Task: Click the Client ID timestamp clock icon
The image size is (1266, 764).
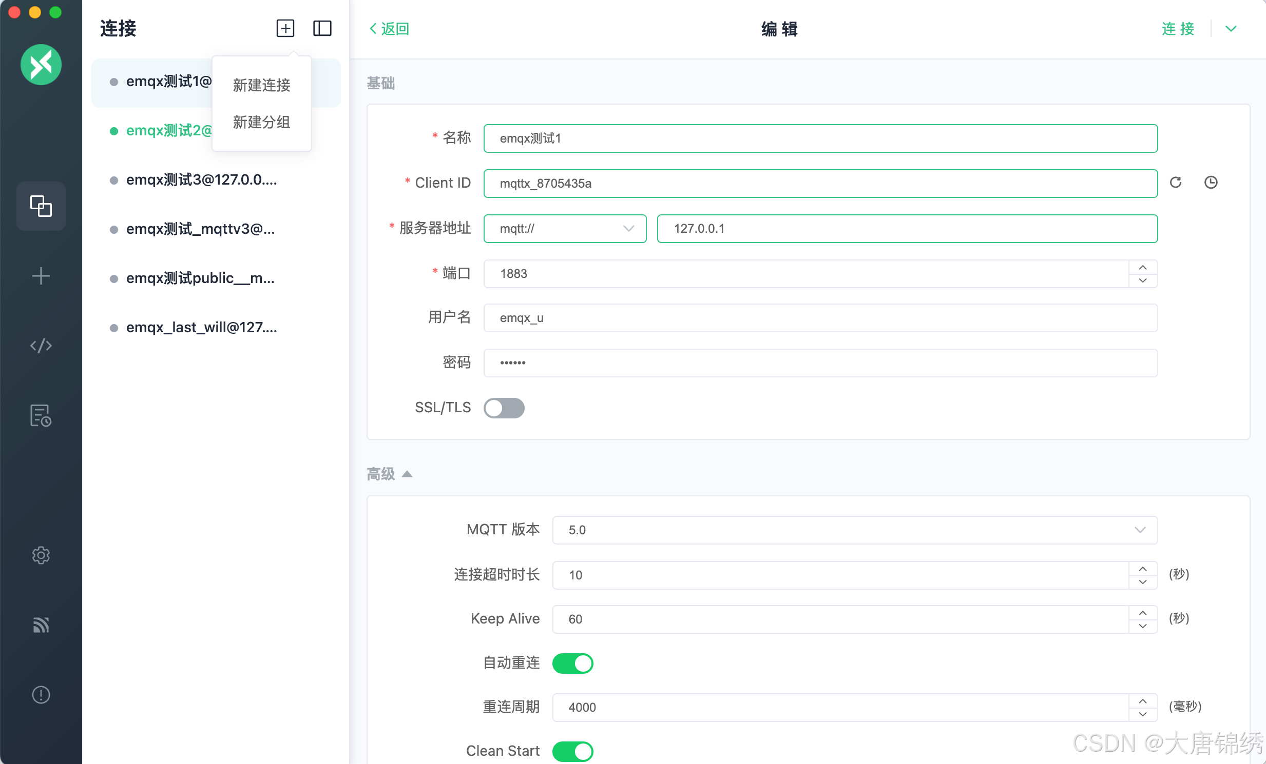Action: click(1211, 183)
